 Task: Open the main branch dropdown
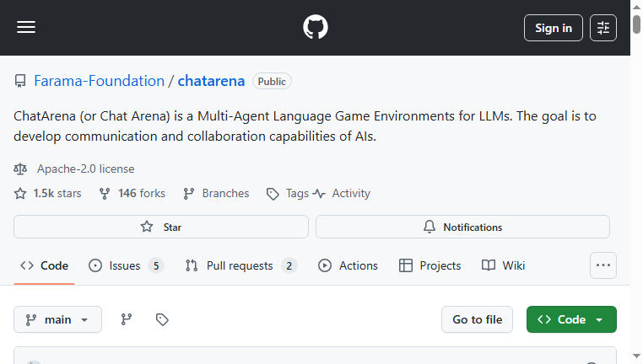coord(58,319)
